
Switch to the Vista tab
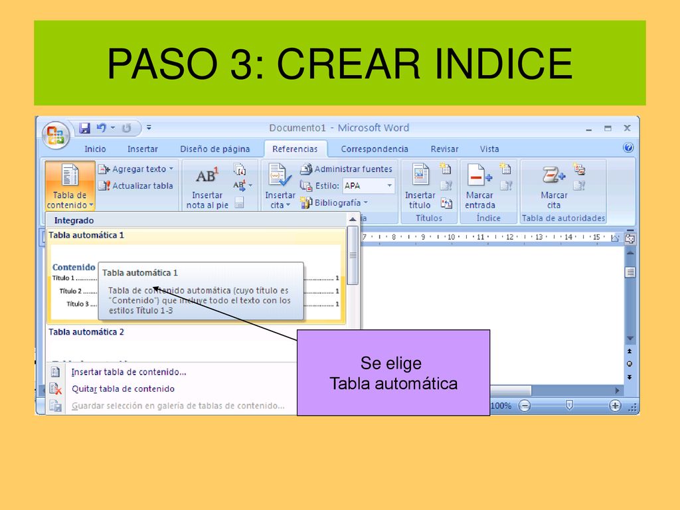tap(489, 149)
